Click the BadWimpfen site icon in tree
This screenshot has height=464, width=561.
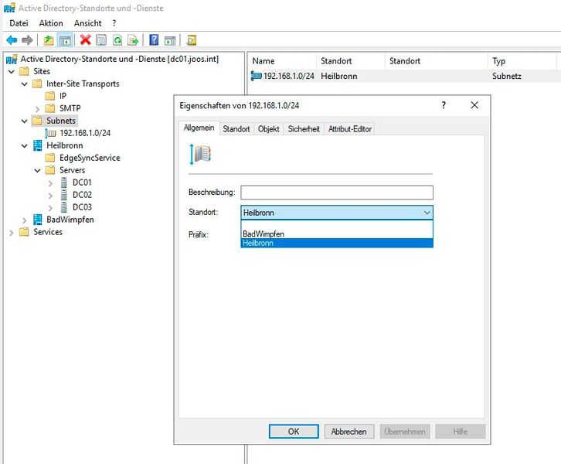[38, 220]
